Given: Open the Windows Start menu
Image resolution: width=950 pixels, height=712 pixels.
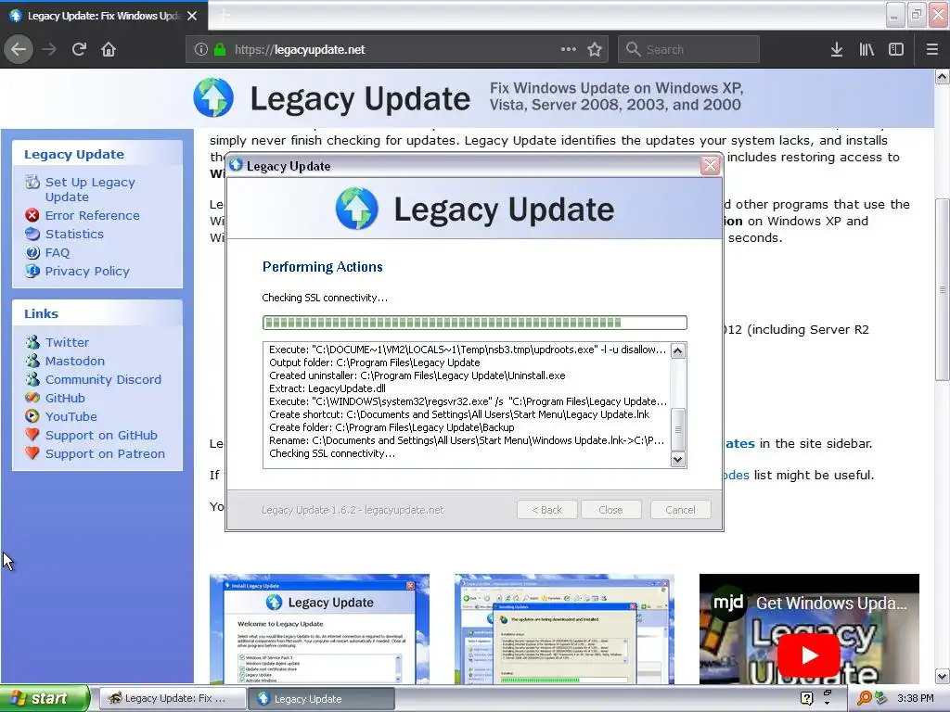Looking at the screenshot, I should point(45,698).
